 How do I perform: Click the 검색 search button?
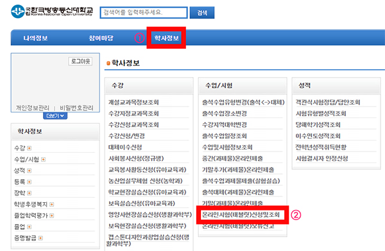202,13
